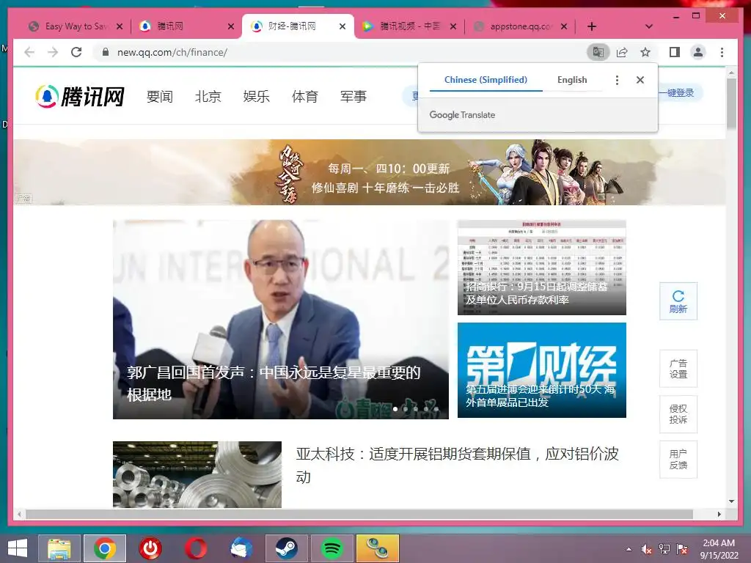Click the horizontal scrollbar thumb

(359, 514)
